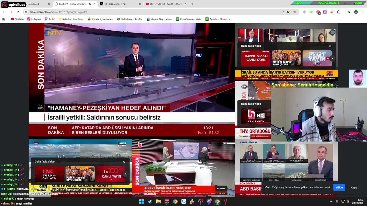367x206 pixels.
Task: Click the CNN Türk stream banner
Action: click(x=287, y=75)
